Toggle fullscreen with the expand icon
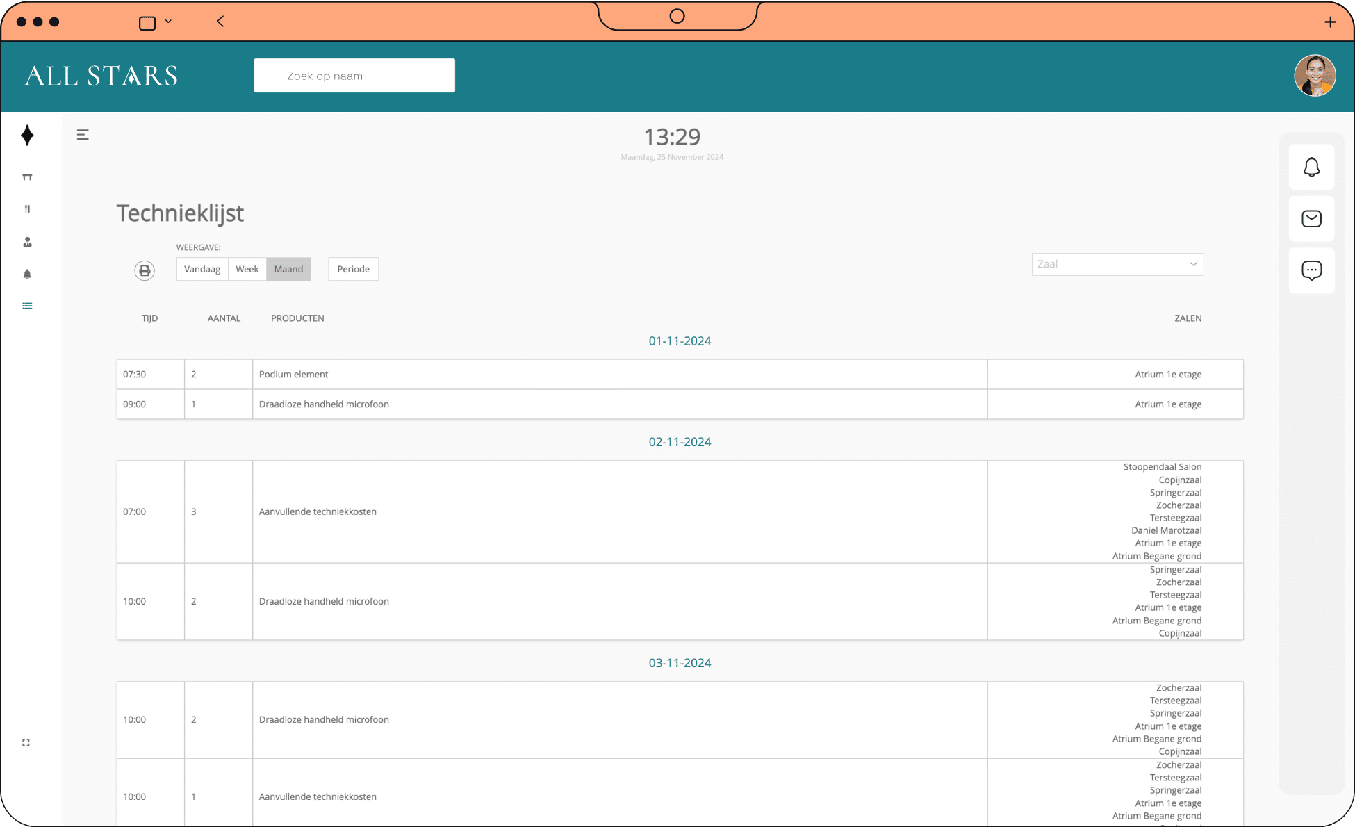The height and width of the screenshot is (827, 1355). (x=26, y=743)
